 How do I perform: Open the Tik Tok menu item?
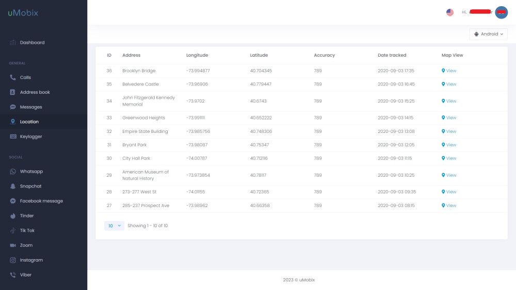point(27,230)
